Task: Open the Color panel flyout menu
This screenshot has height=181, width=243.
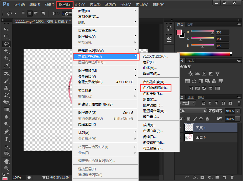Action: (239, 24)
